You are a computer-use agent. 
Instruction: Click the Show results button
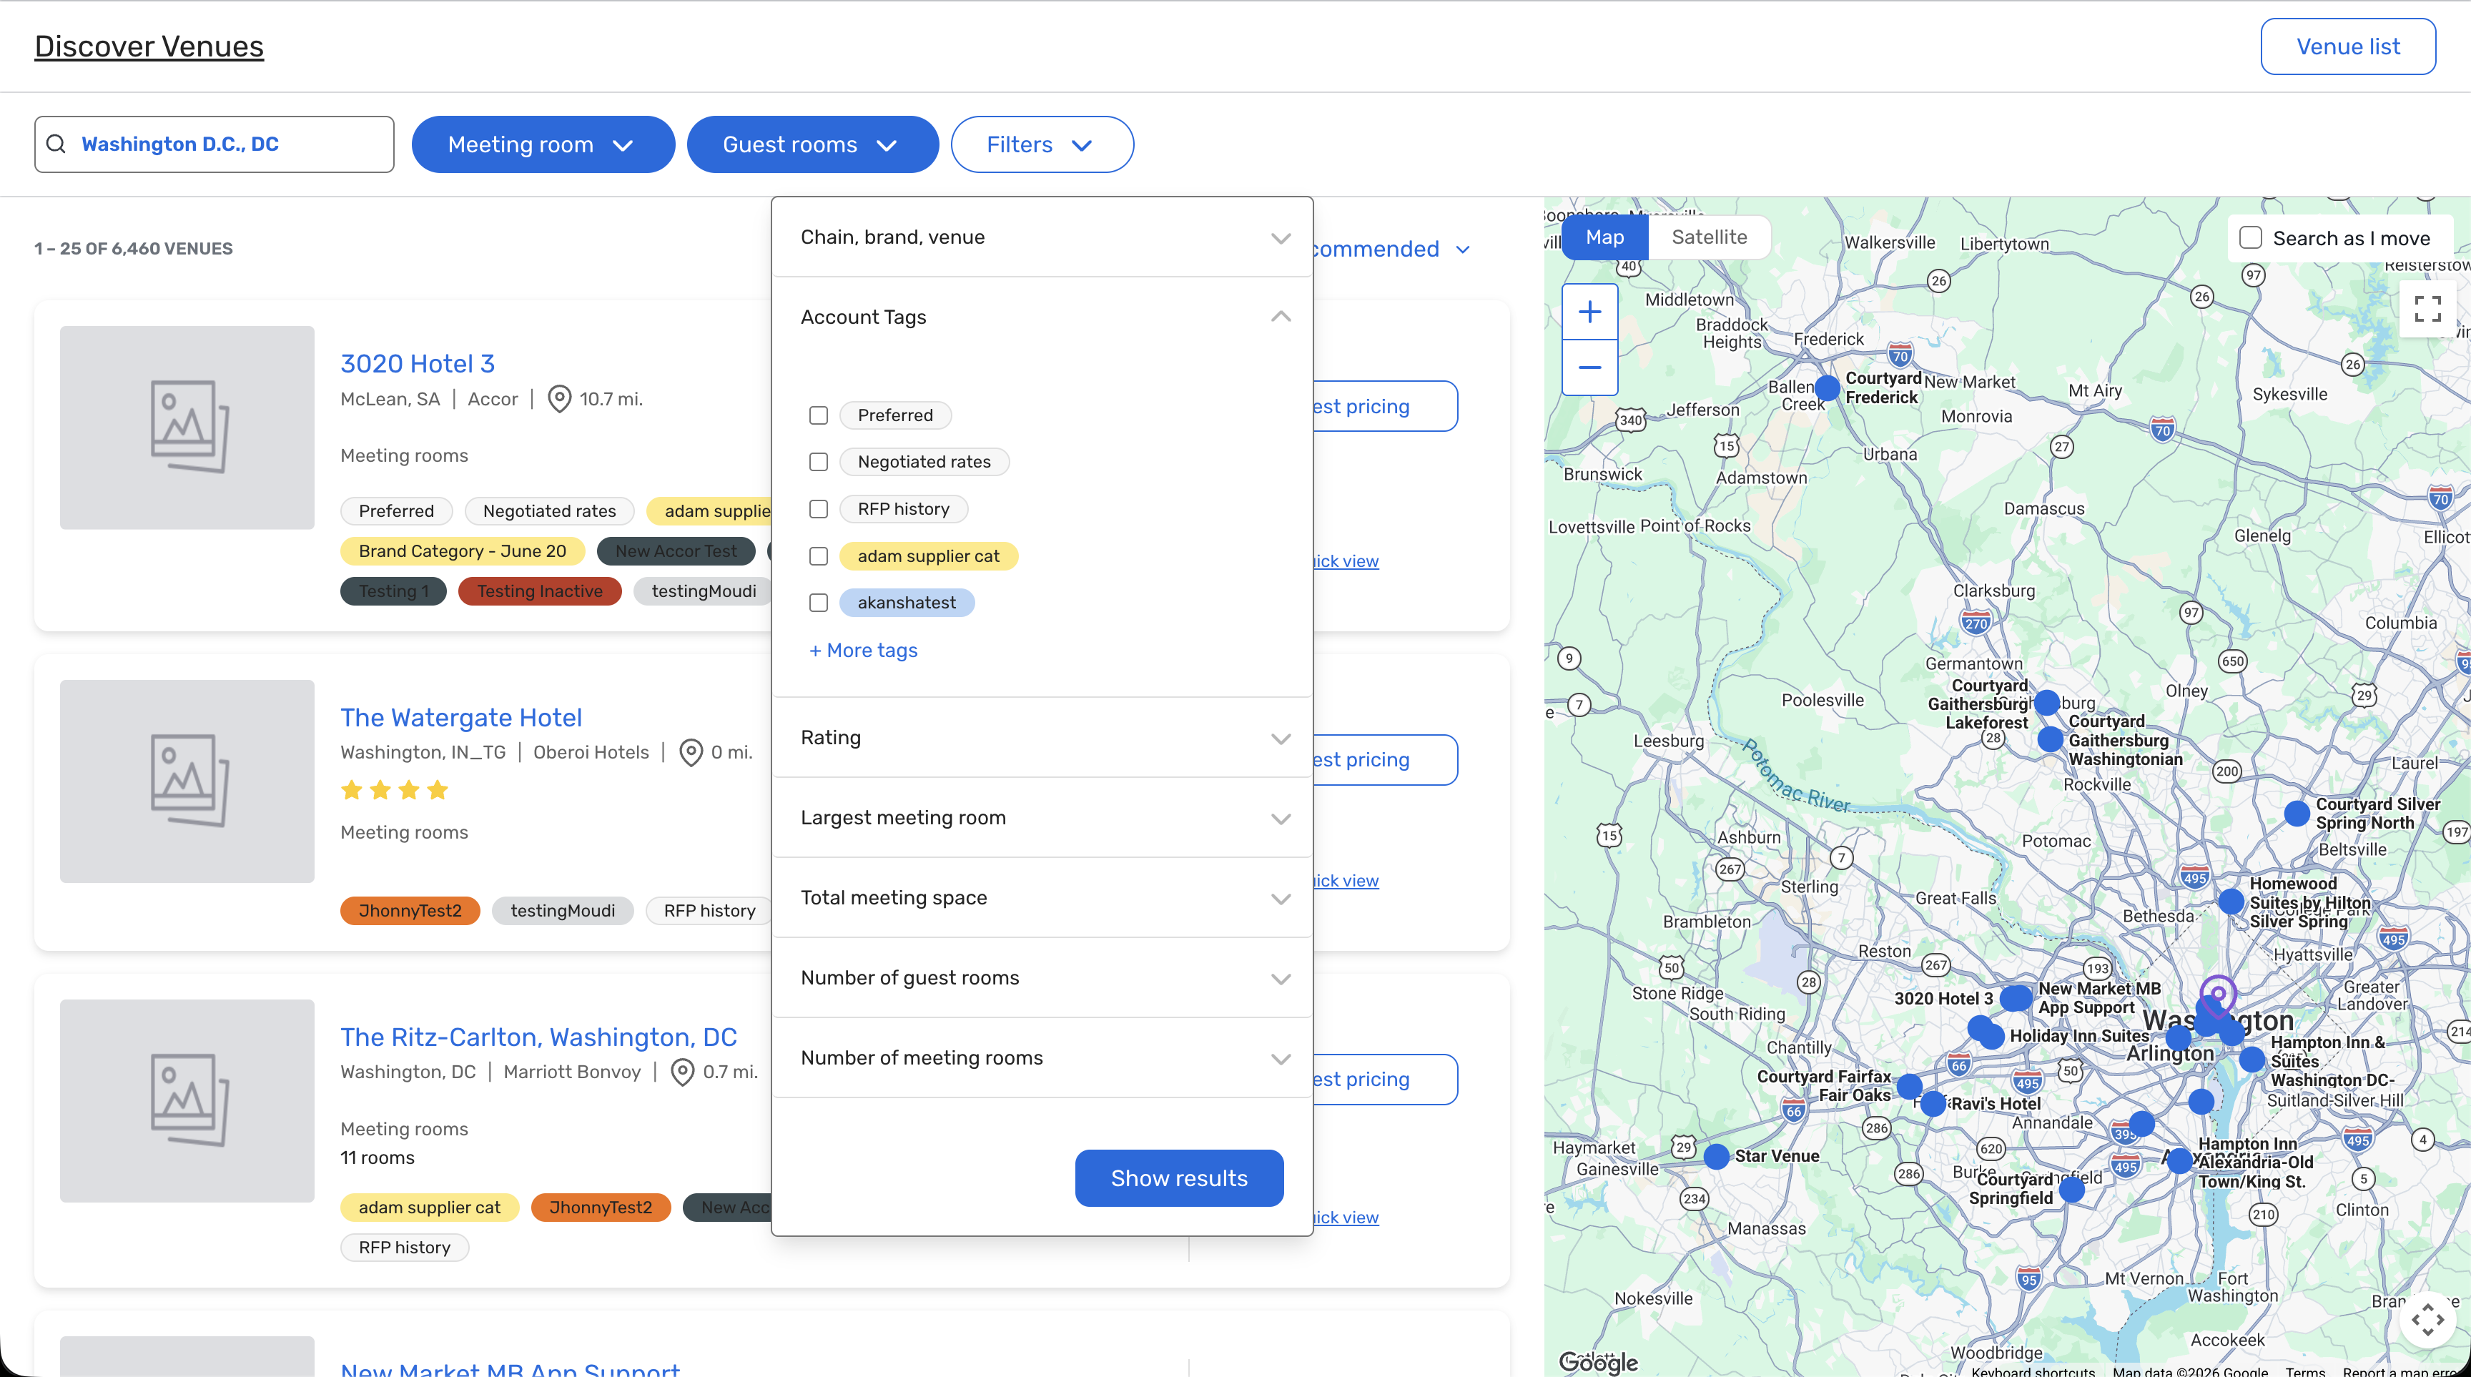tap(1179, 1178)
